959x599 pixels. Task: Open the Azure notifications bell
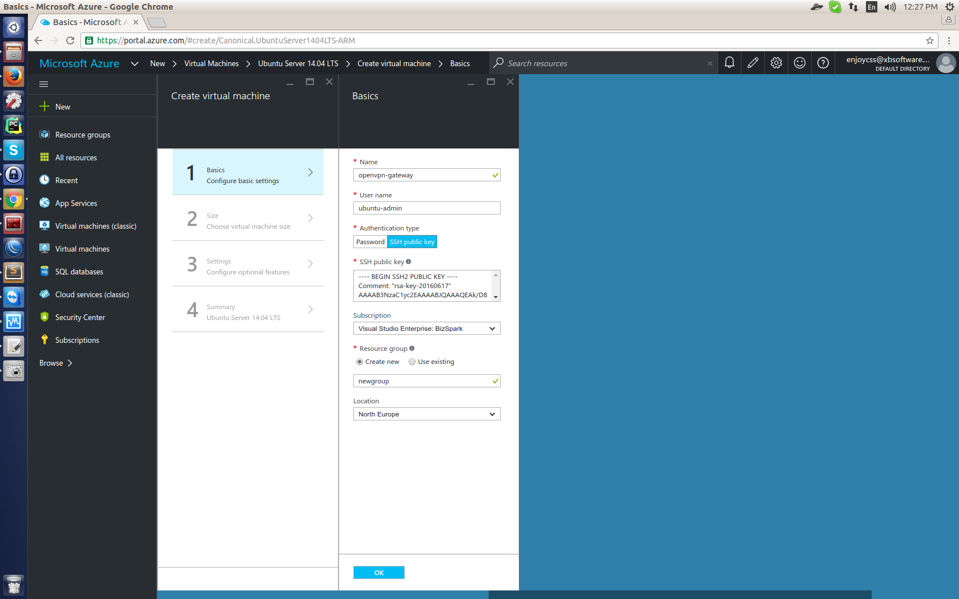pos(729,63)
